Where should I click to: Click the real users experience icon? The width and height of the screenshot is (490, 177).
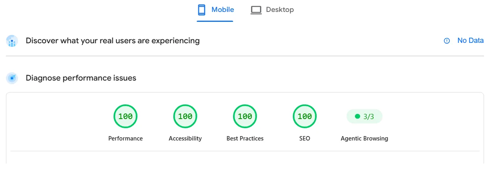(12, 41)
